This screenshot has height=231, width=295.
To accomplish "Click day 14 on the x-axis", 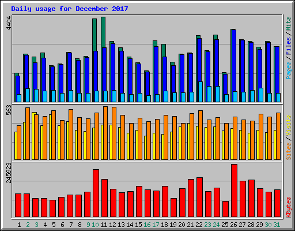I will pyautogui.click(x=130, y=225).
